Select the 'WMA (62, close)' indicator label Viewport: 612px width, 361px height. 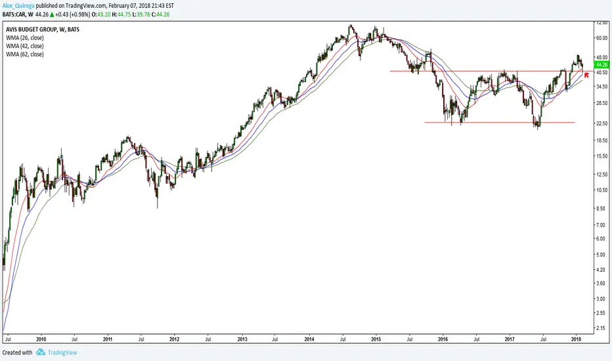click(24, 54)
